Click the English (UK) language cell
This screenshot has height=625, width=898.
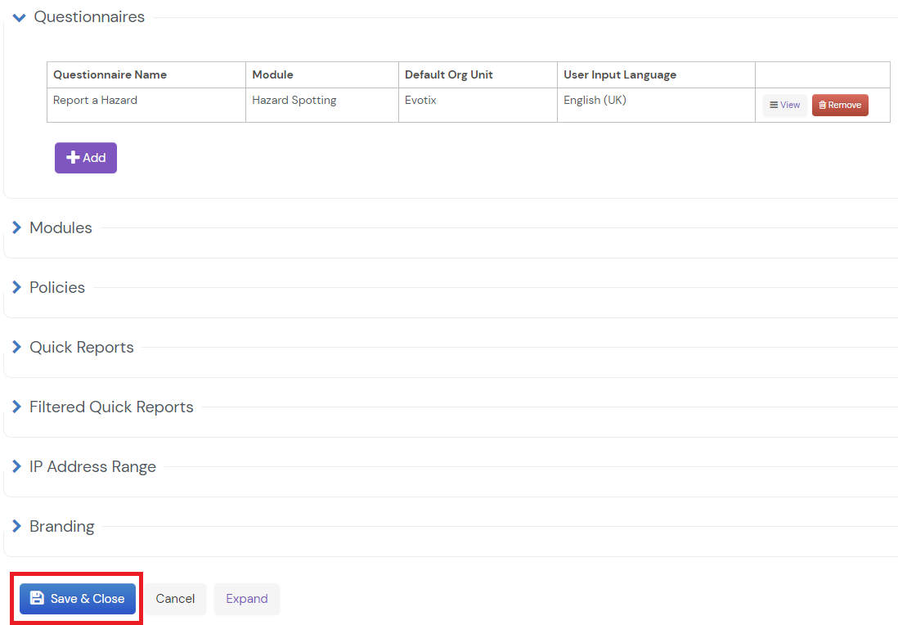click(595, 101)
